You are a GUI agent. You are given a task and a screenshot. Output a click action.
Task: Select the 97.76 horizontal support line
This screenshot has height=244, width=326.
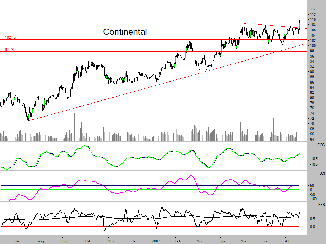(x=127, y=51)
